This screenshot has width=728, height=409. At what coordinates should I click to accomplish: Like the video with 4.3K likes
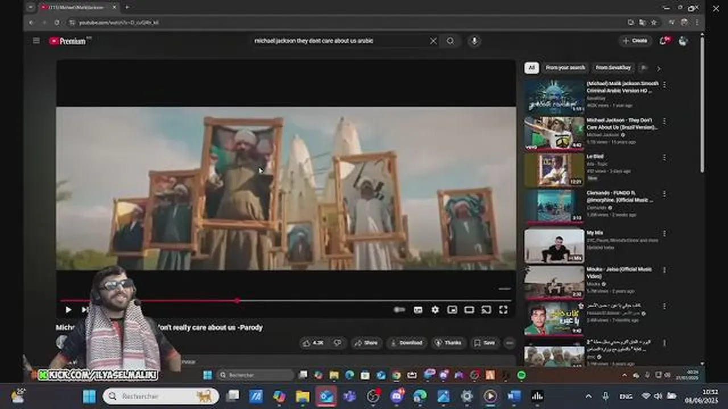313,343
